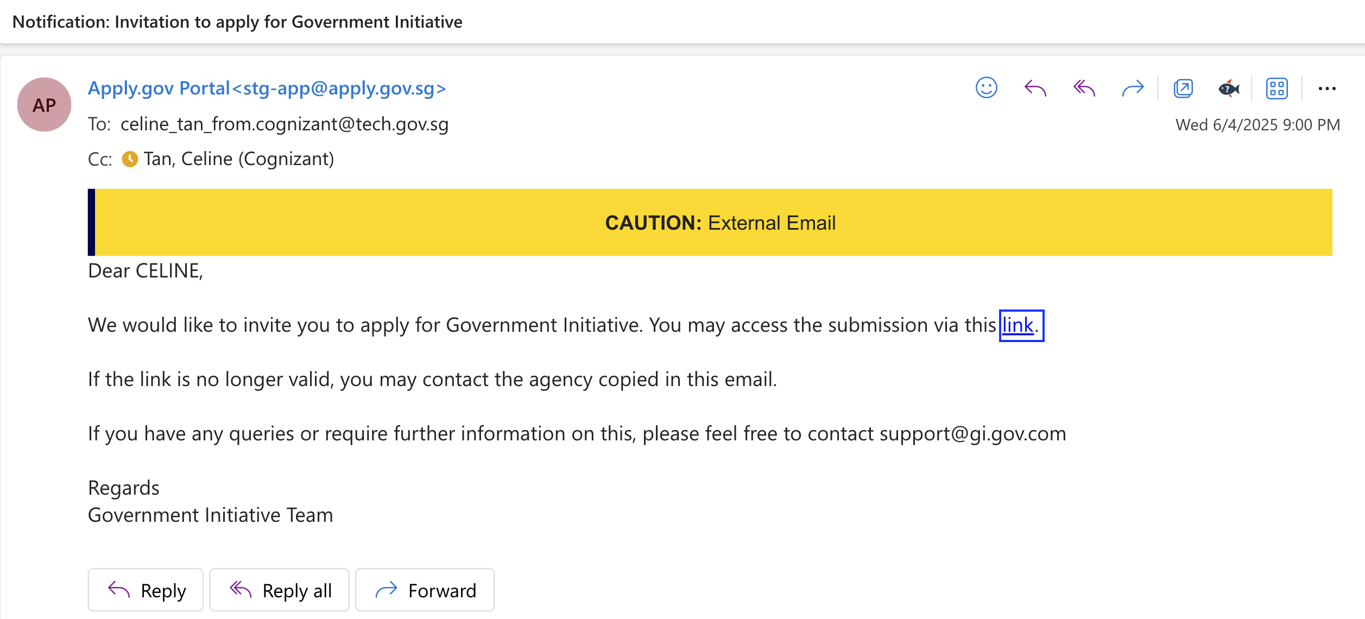Viewport: 1365px width, 619px height.
Task: Click the forward arrow icon in toolbar
Action: coord(1133,88)
